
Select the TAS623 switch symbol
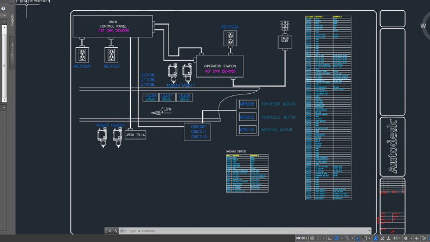[x=118, y=138]
